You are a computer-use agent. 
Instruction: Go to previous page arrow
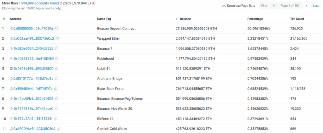click(274, 6)
